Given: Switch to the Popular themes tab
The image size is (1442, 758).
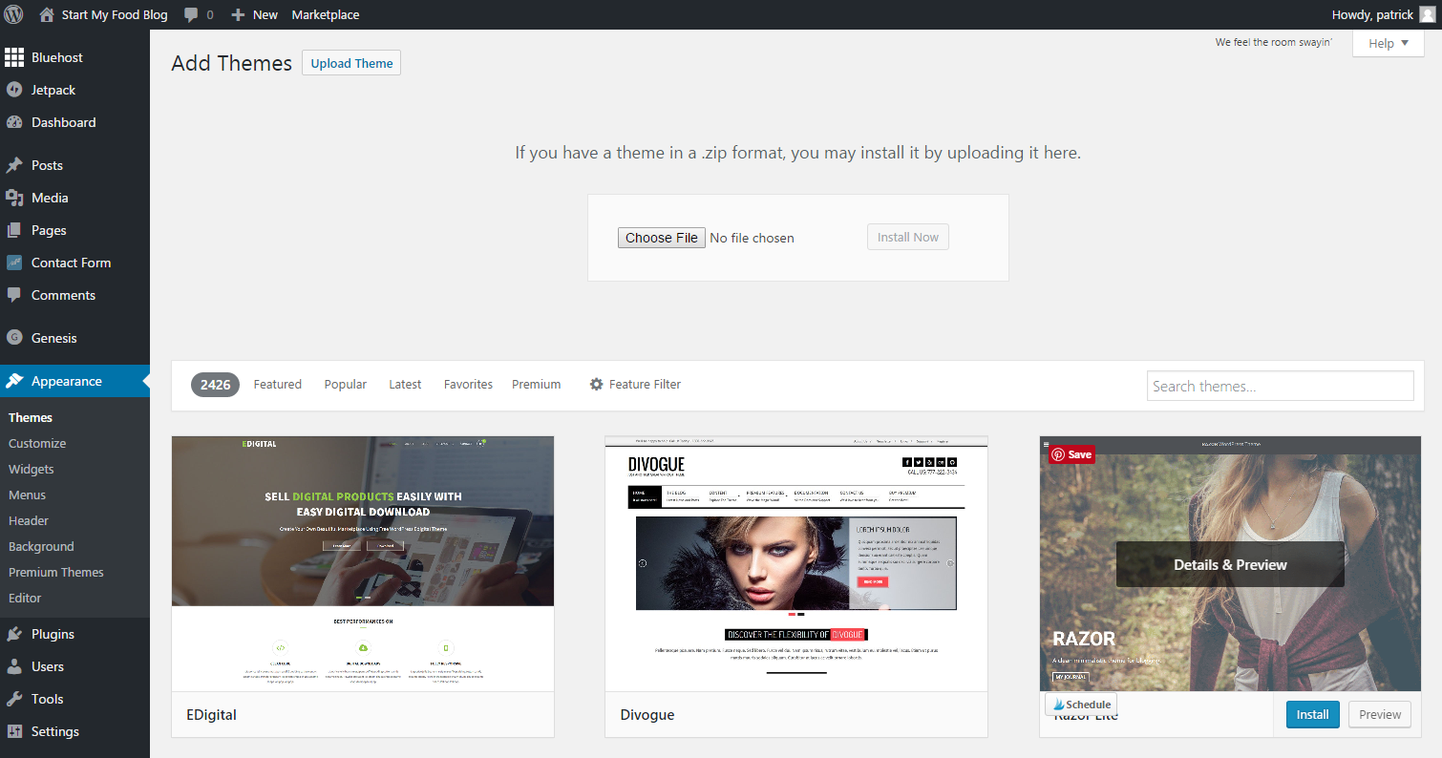Looking at the screenshot, I should pyautogui.click(x=345, y=384).
